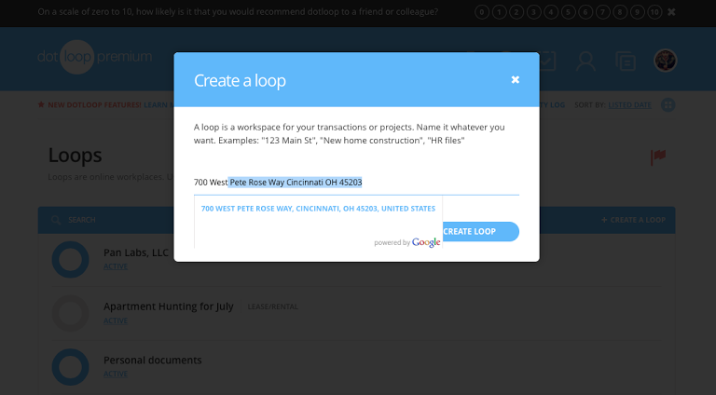Open the Listed Date sort dropdown
Screen dimensions: 716x395
click(629, 105)
